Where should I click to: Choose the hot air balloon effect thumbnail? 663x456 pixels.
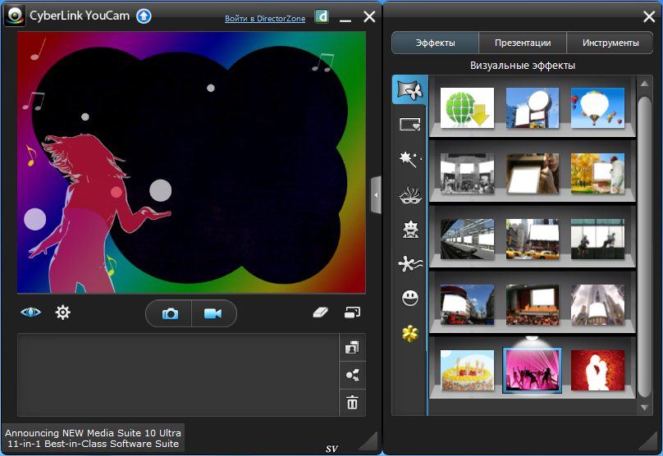tap(597, 108)
